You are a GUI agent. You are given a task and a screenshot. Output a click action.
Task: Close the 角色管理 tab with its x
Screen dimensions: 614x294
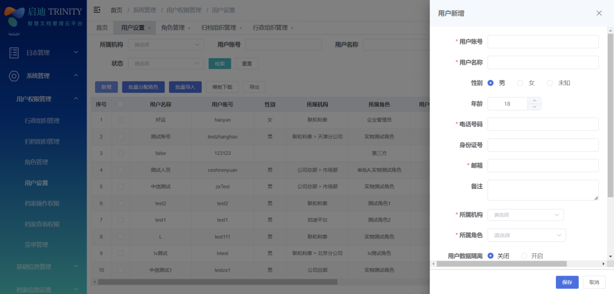tap(189, 28)
